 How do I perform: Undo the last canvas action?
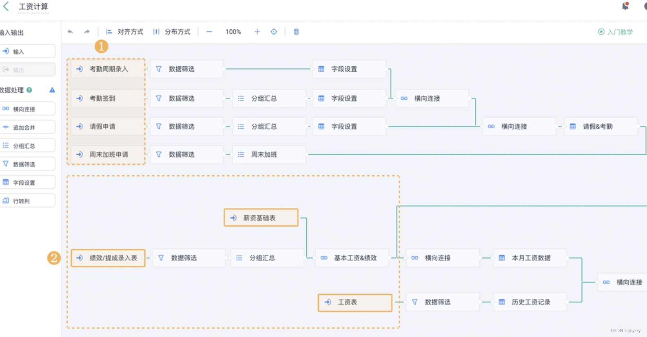pos(70,32)
